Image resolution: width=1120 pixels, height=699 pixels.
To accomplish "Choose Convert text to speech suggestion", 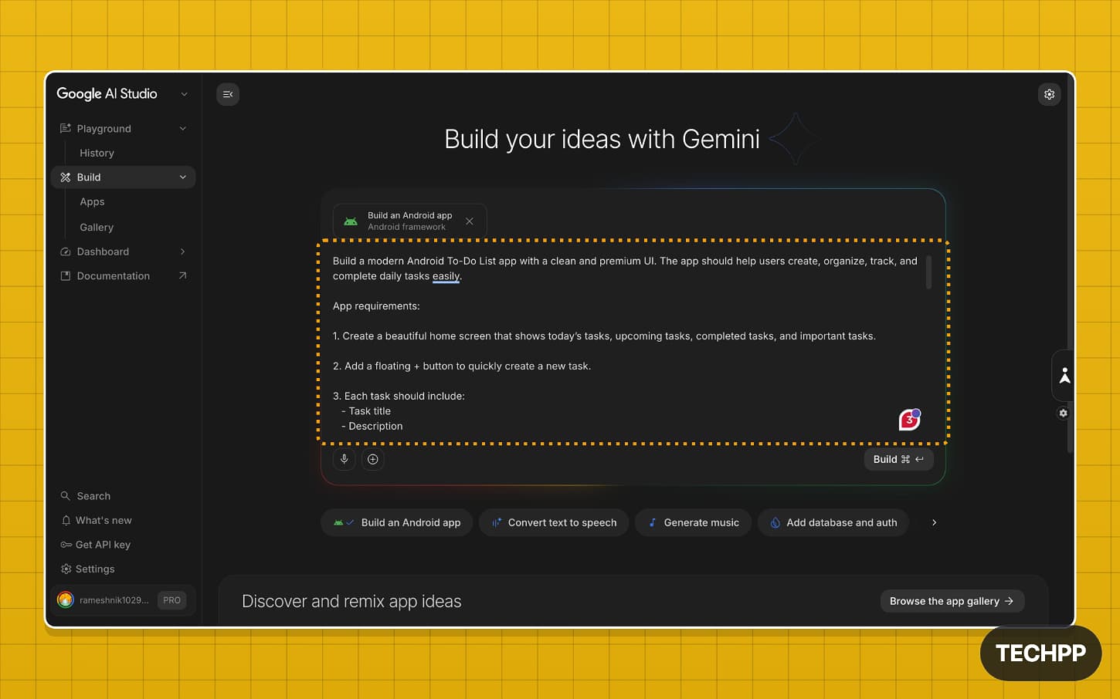I will 554,522.
